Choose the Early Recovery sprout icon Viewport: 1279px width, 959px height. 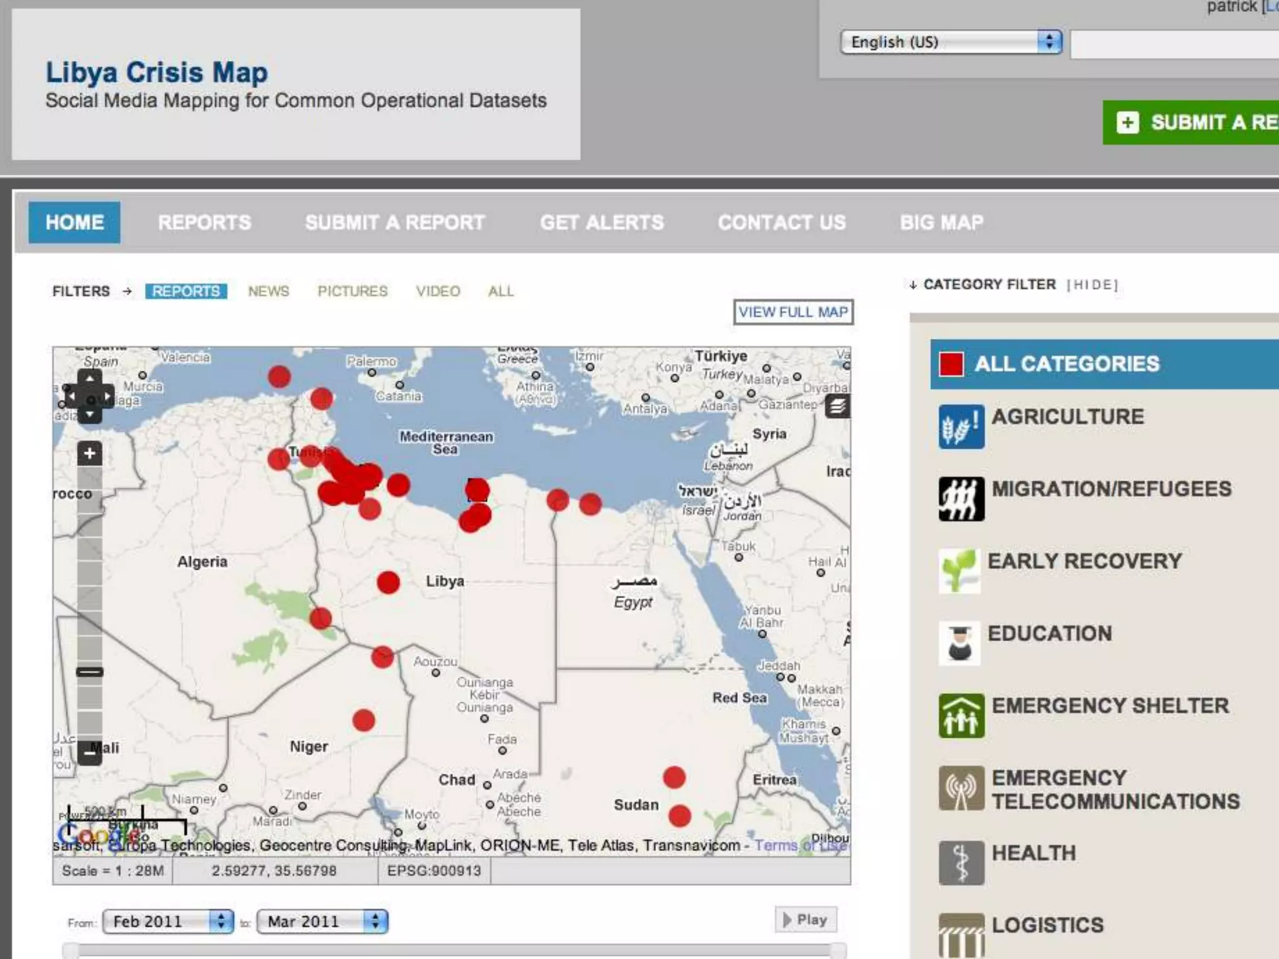[959, 571]
